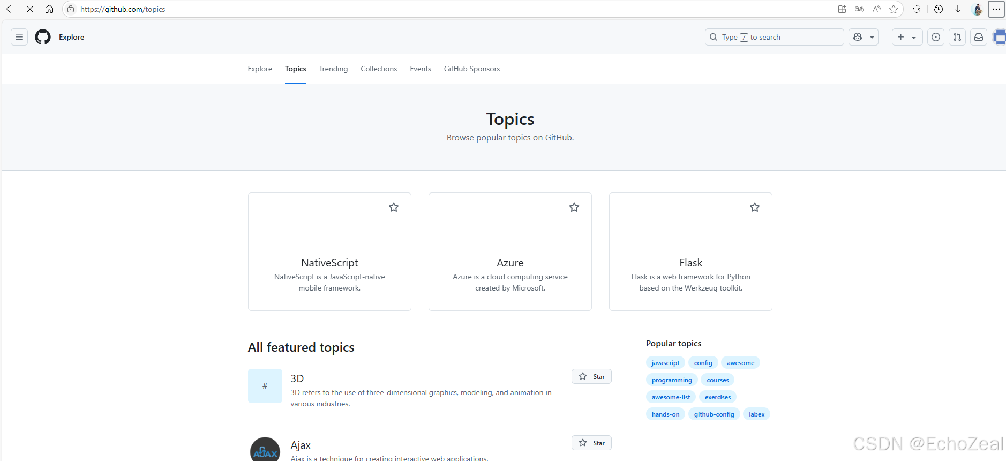Stop page loading with the X button

30,9
